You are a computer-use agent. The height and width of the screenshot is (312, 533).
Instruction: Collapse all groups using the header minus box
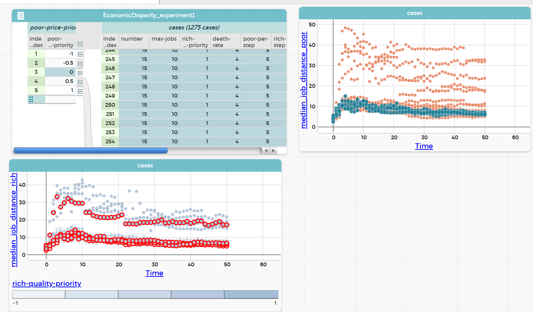(x=80, y=44)
